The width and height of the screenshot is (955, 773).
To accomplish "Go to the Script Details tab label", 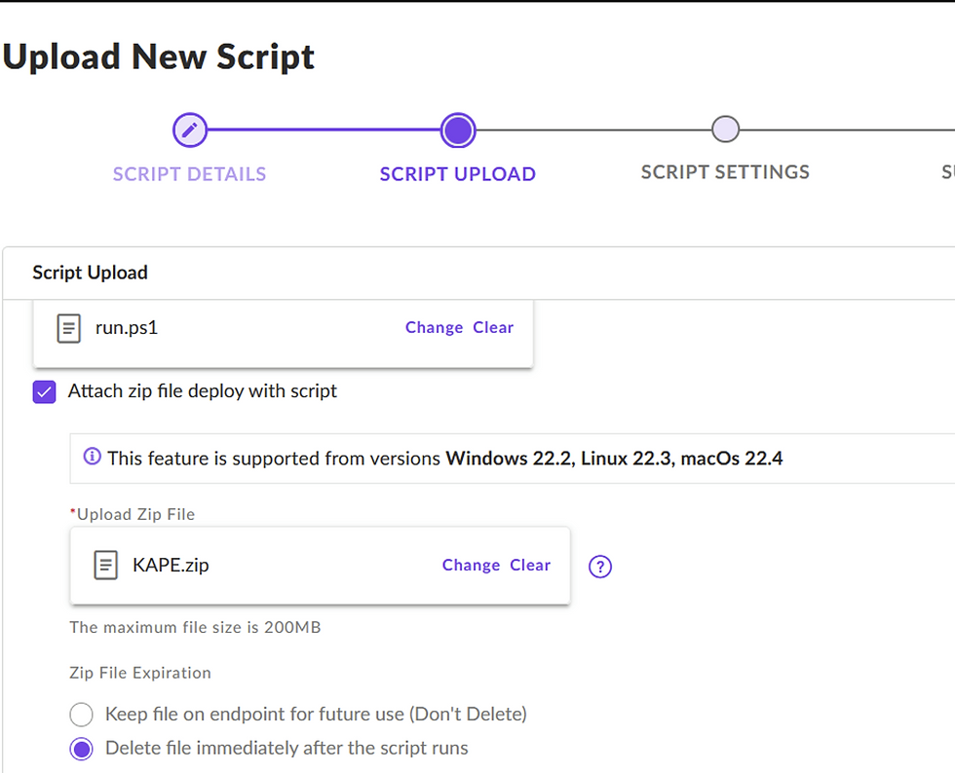I will tap(189, 174).
